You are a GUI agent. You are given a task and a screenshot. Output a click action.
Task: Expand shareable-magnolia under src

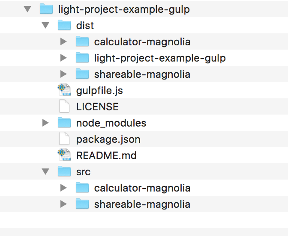[x=64, y=204]
